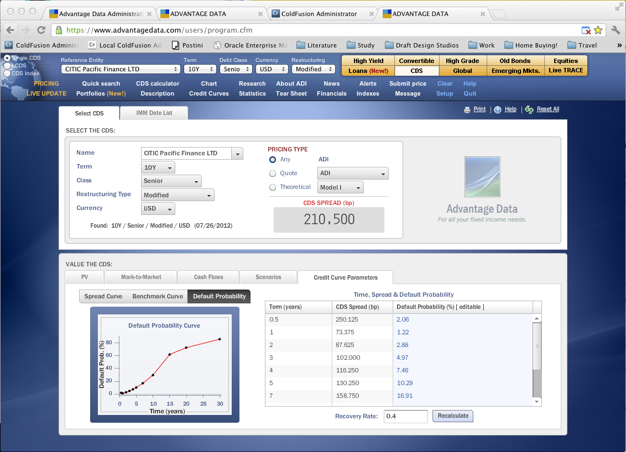This screenshot has width=626, height=452.
Task: Click the browser address bar URL
Action: [159, 30]
